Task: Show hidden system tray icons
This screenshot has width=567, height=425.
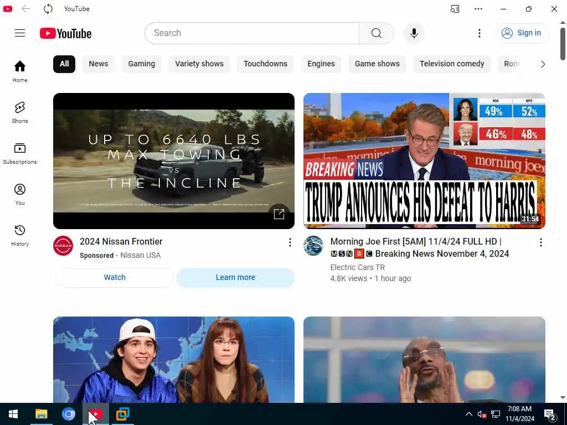Action: pos(468,414)
